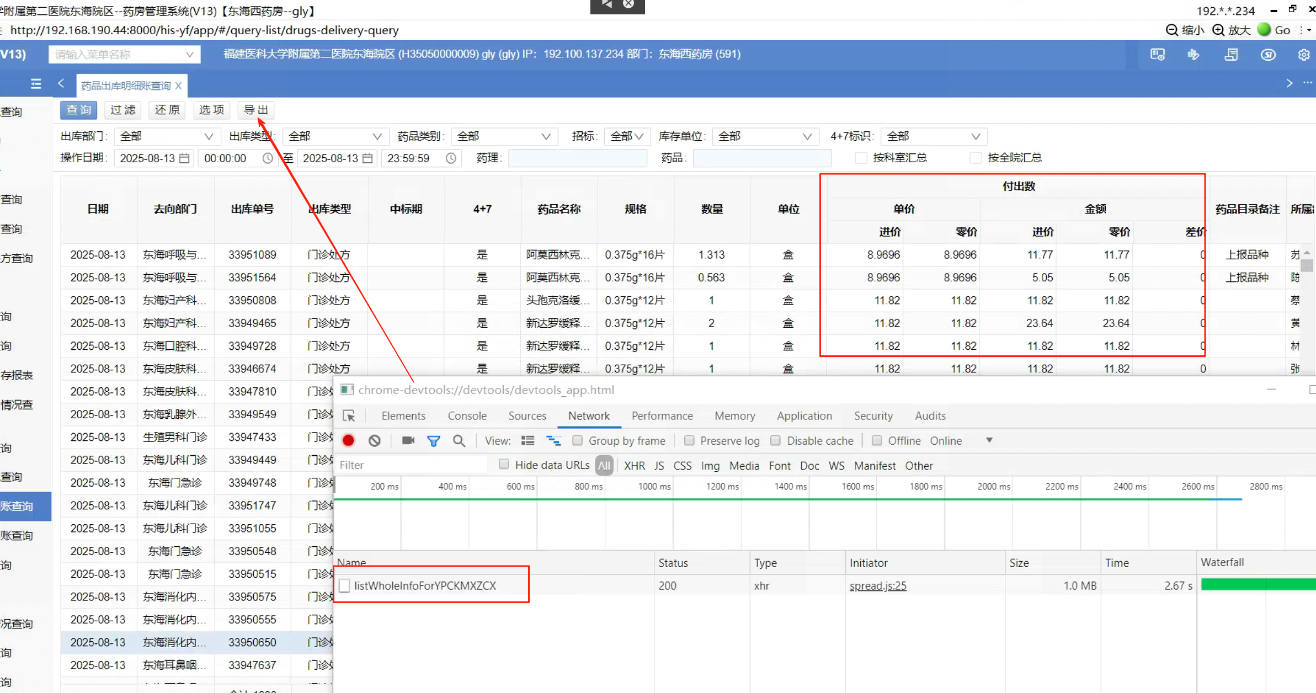Click the table vertical scrollbar thumb
1316x693 pixels.
pos(1307,265)
